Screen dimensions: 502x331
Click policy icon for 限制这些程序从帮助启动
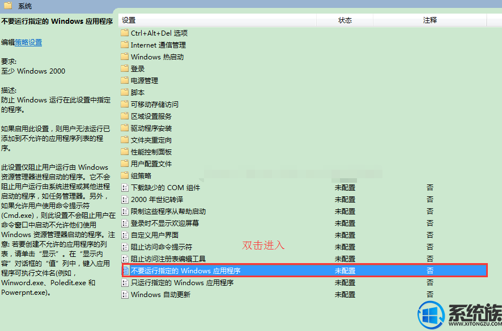[125, 211]
